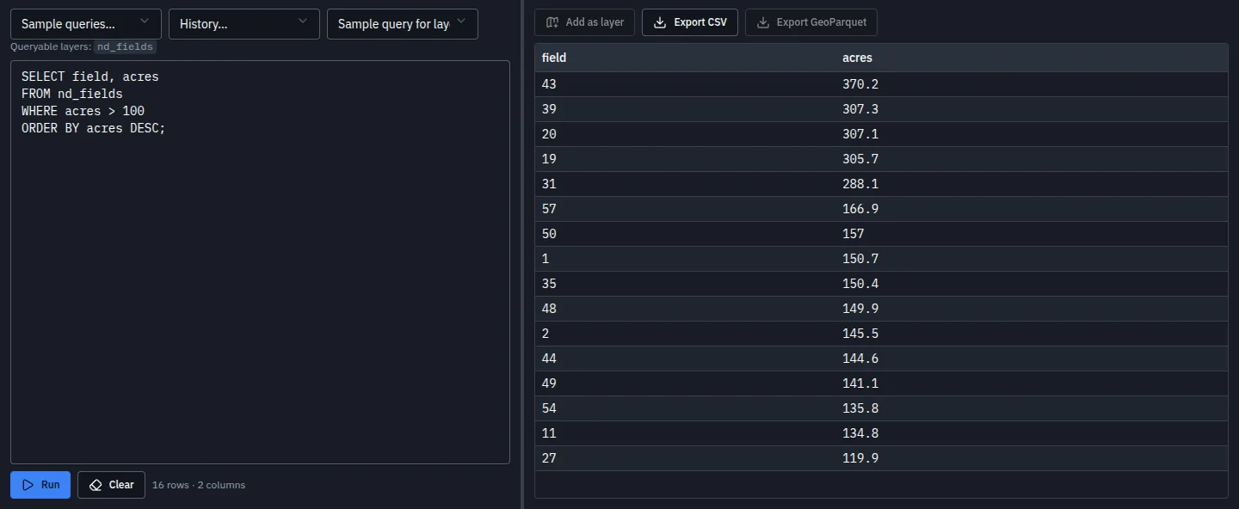Click the eraser icon on Clear button
1239x509 pixels.
[x=96, y=485]
